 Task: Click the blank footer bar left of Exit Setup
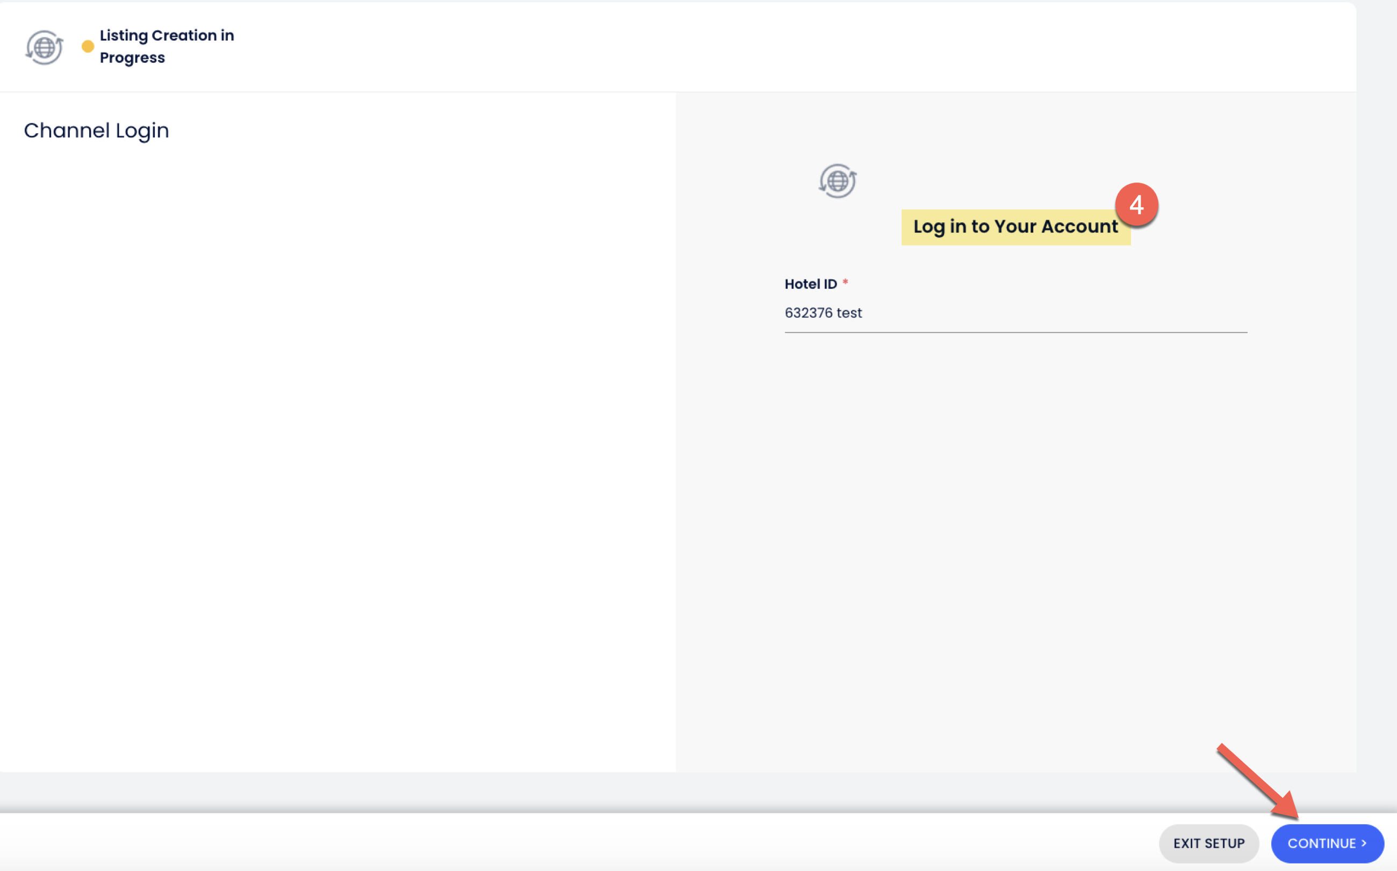577,842
